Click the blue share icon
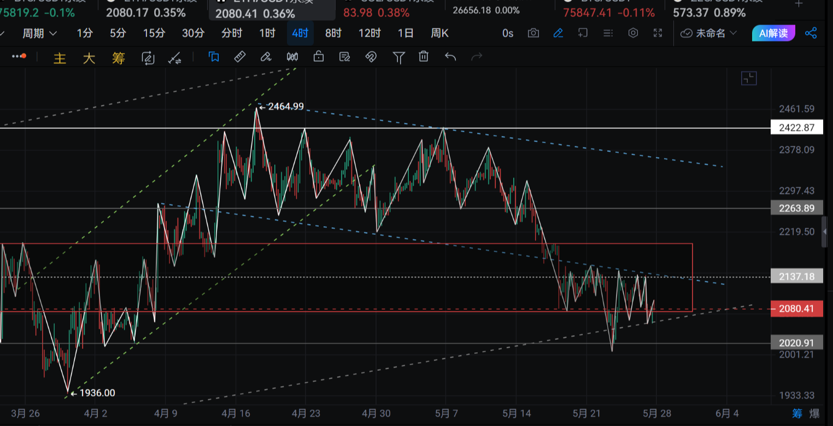The width and height of the screenshot is (833, 426). [x=811, y=33]
